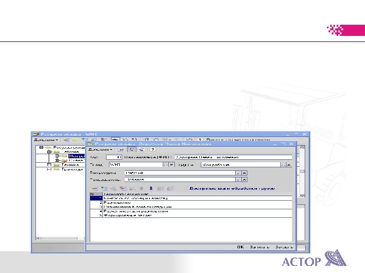The image size is (365, 273).
Task: Click the up arrow of the WH1 window vertical scrollbar
Action: tap(302, 147)
